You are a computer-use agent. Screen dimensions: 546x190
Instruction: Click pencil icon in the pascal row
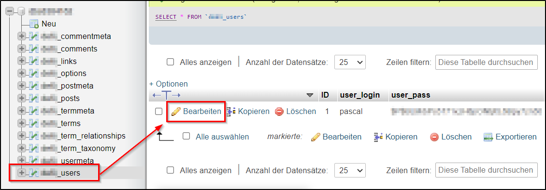tap(176, 111)
